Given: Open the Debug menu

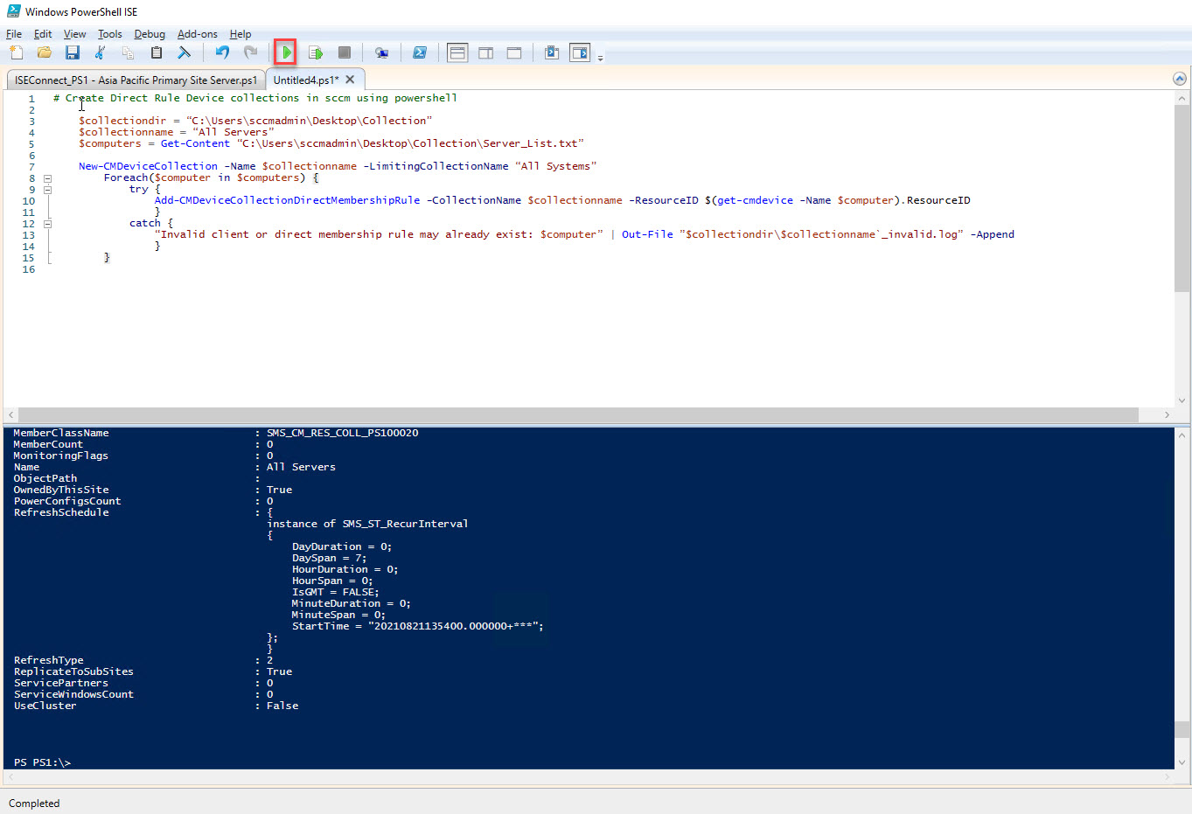Looking at the screenshot, I should tap(150, 34).
